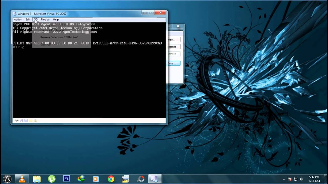
Task: Open the pictures folder taskbar icon
Action: tap(126, 179)
